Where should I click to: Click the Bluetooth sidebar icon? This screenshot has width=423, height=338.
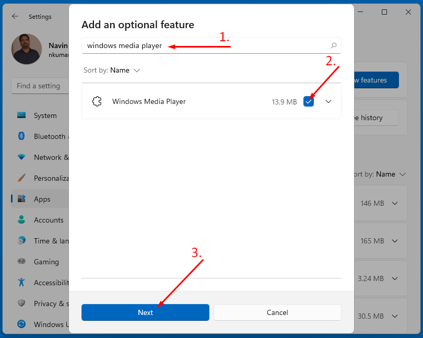tap(21, 136)
